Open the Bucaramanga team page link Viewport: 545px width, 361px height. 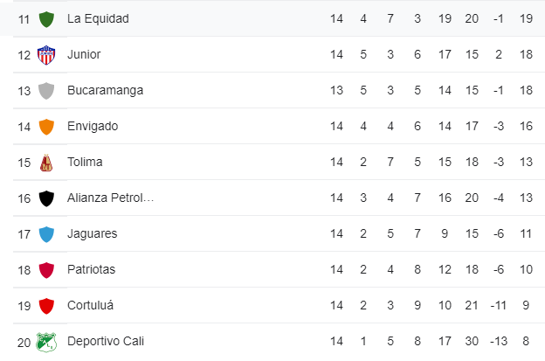pyautogui.click(x=105, y=90)
